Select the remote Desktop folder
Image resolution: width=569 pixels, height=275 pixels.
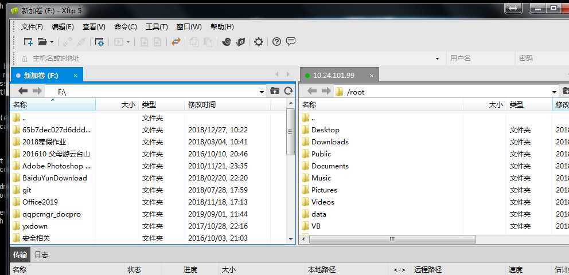point(325,129)
